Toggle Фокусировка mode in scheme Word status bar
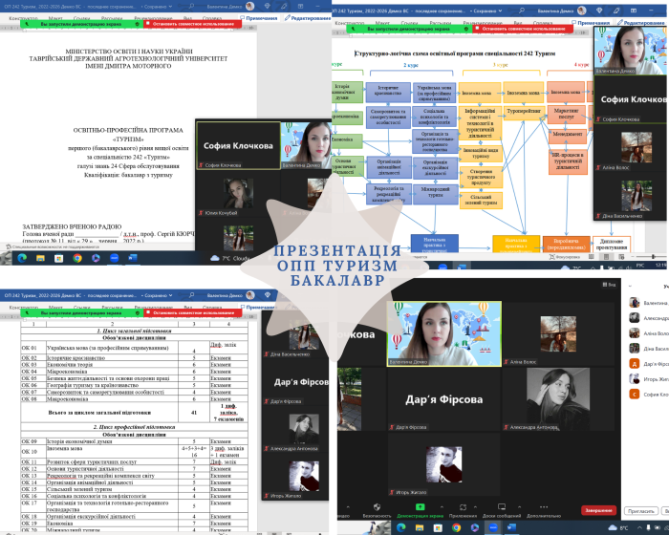This screenshot has height=535, width=669. (x=565, y=257)
